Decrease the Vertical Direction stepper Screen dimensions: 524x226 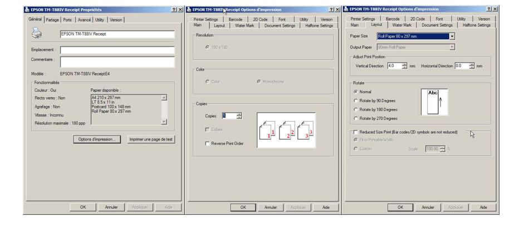point(405,68)
